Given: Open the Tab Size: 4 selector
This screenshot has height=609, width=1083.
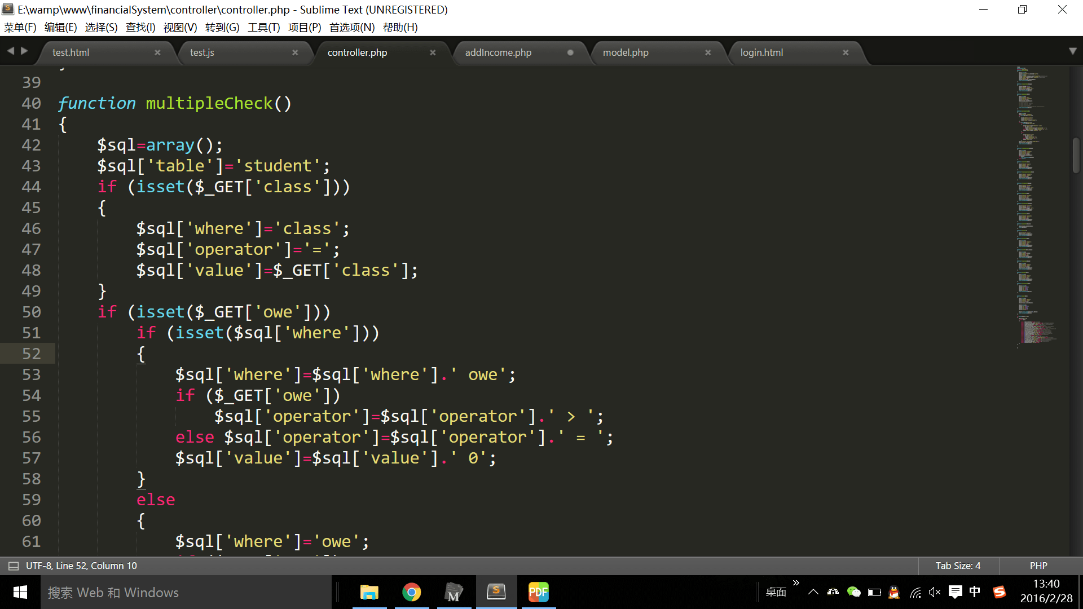Looking at the screenshot, I should [958, 566].
